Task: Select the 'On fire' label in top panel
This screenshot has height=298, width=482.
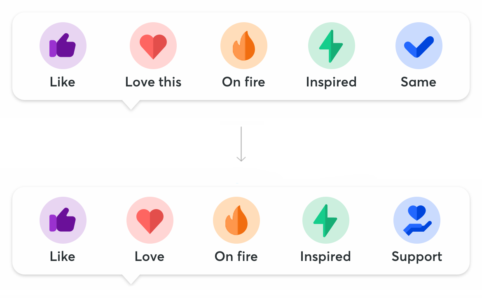Action: tap(243, 82)
